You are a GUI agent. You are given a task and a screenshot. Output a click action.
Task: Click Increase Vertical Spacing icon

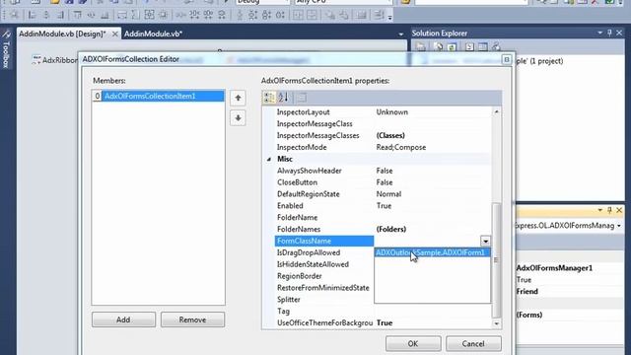pos(252,15)
